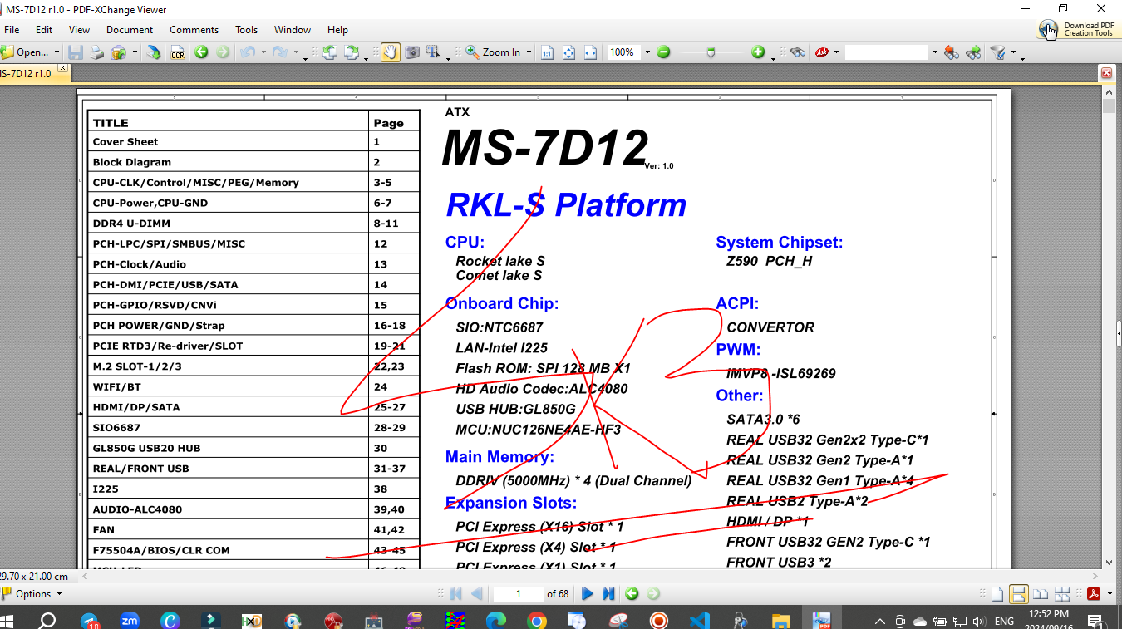
Task: Click the Print icon
Action: pos(96,52)
